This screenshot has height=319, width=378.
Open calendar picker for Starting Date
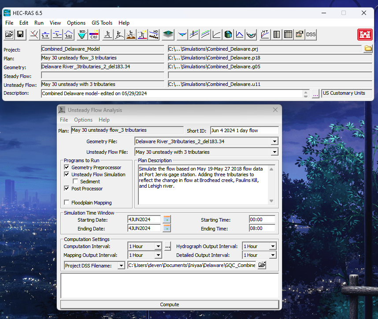coord(167,219)
